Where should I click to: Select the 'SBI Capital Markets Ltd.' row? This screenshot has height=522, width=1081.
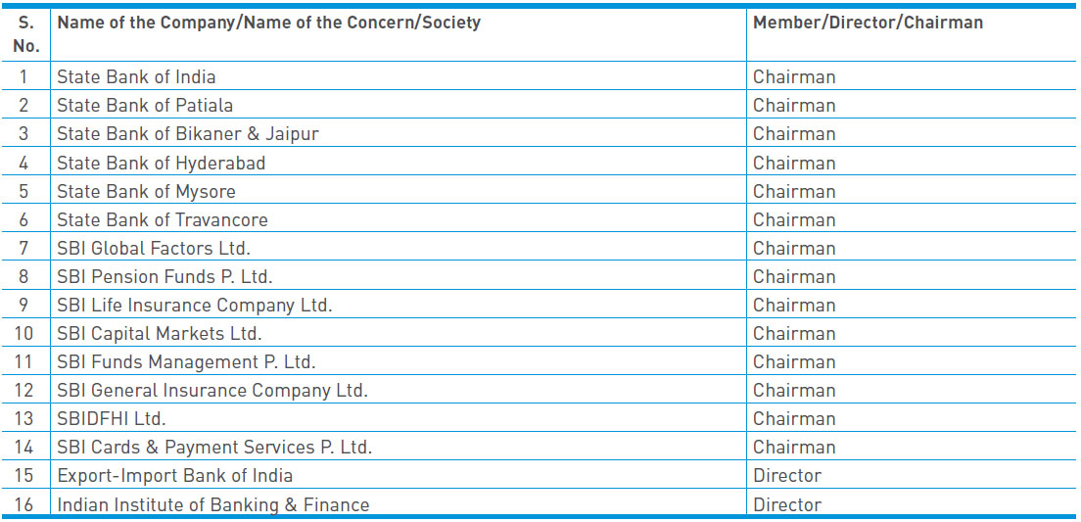pos(160,333)
